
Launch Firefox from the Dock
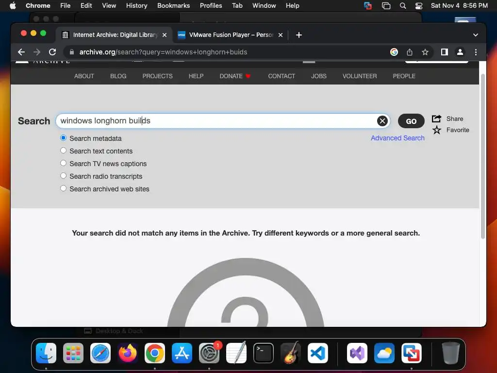pos(128,353)
